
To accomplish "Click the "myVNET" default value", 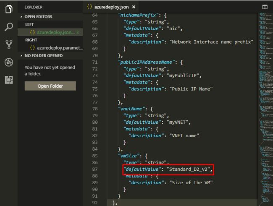I will click(177, 123).
